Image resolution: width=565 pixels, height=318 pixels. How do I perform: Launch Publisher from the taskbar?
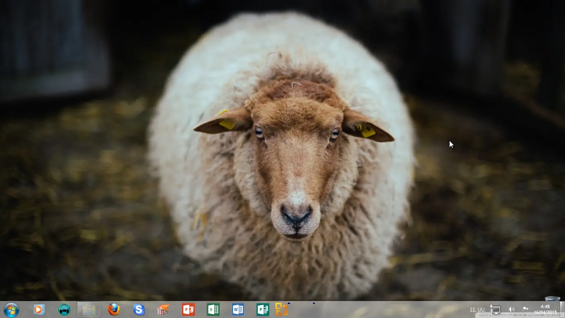click(x=263, y=309)
